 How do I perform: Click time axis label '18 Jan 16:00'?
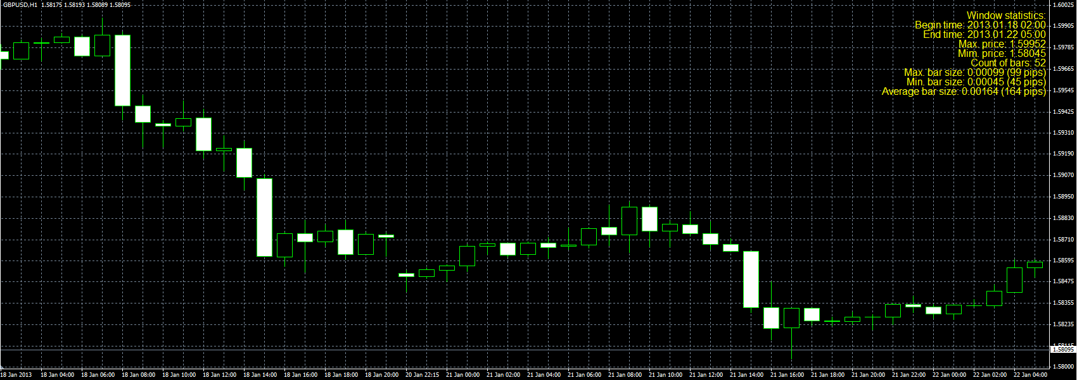(300, 375)
